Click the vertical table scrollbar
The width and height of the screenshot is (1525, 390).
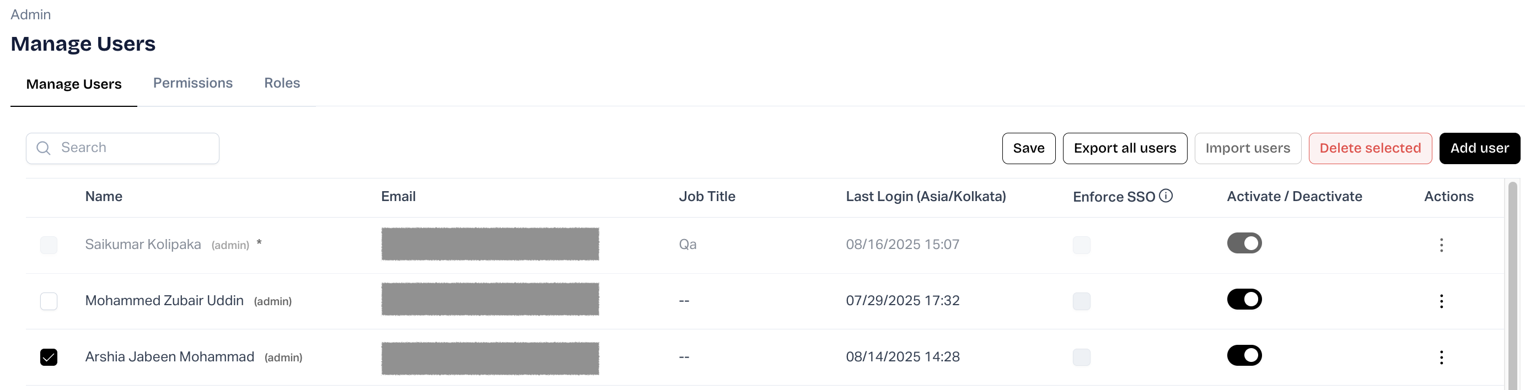1512,284
